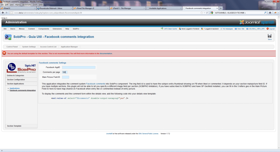Open the Firefox home page icon
Image resolution: width=280 pixels, height=152 pixels.
270,13
